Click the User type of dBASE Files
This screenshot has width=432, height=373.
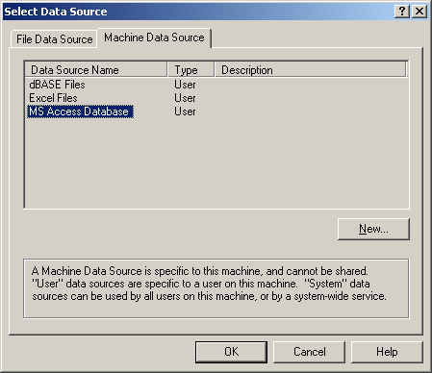click(185, 85)
